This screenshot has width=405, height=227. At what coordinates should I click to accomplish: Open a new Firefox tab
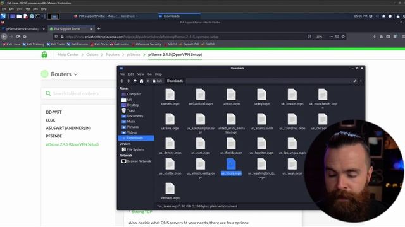[x=99, y=29]
